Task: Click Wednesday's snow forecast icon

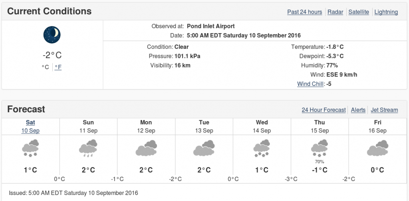Action: [262, 148]
